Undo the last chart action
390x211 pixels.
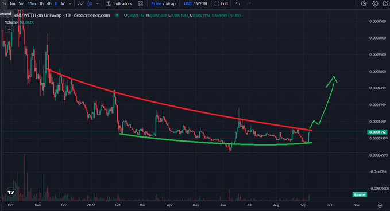pyautogui.click(x=238, y=3)
